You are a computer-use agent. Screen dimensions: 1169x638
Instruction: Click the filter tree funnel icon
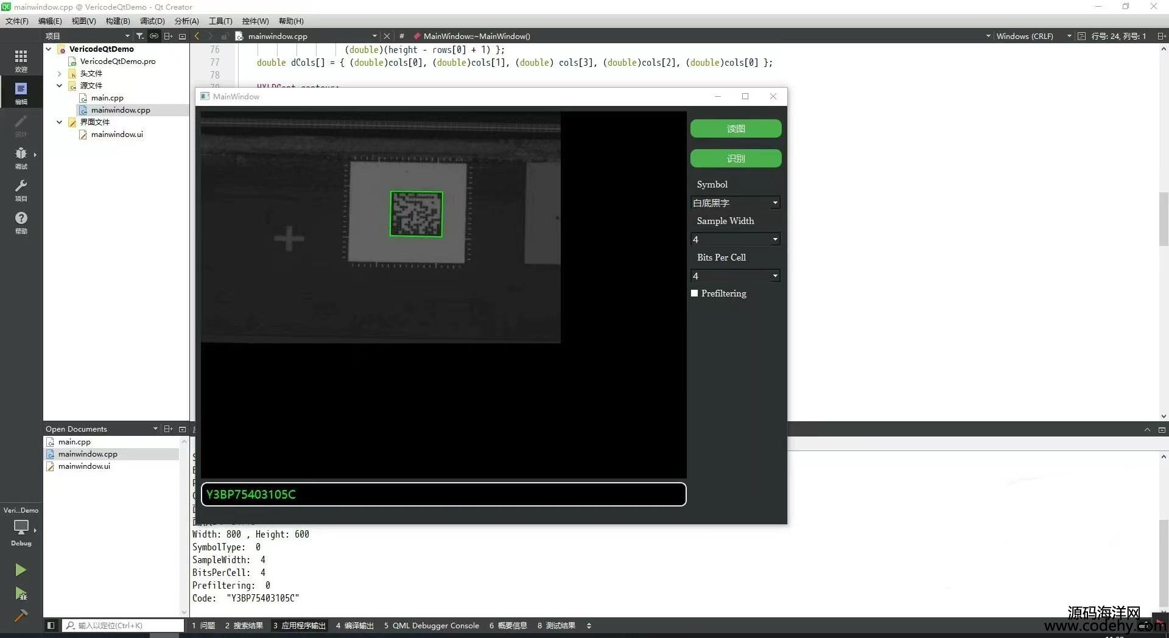point(140,36)
